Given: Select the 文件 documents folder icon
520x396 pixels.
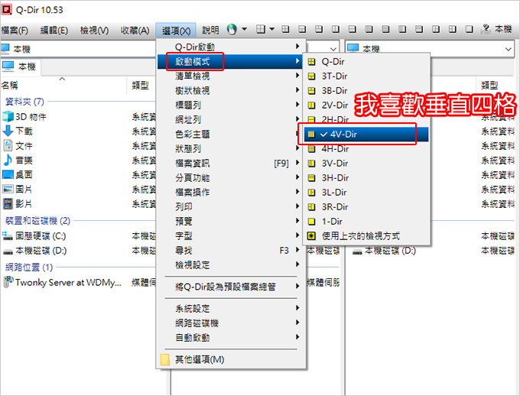Looking at the screenshot, I should coord(8,145).
